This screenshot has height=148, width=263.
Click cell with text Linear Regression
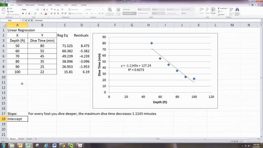(x=21, y=30)
